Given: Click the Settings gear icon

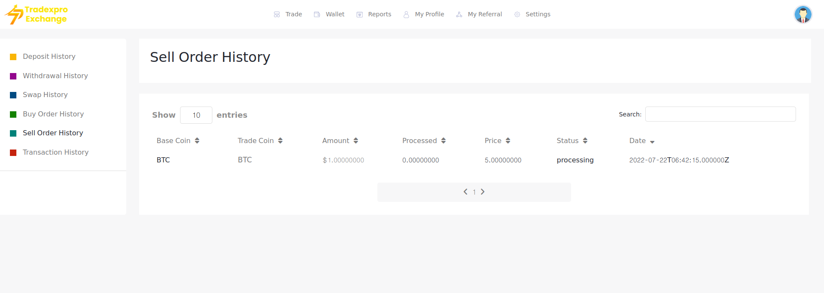Looking at the screenshot, I should pyautogui.click(x=517, y=15).
